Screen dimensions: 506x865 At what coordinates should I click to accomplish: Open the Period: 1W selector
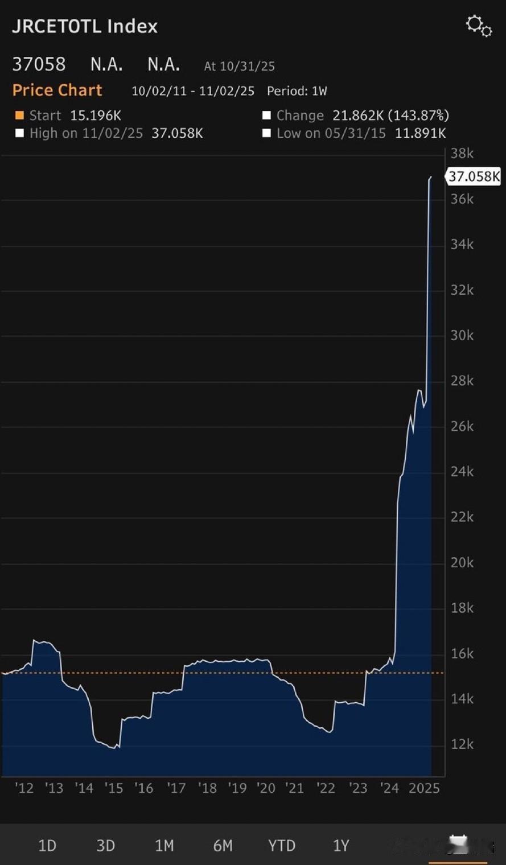297,91
